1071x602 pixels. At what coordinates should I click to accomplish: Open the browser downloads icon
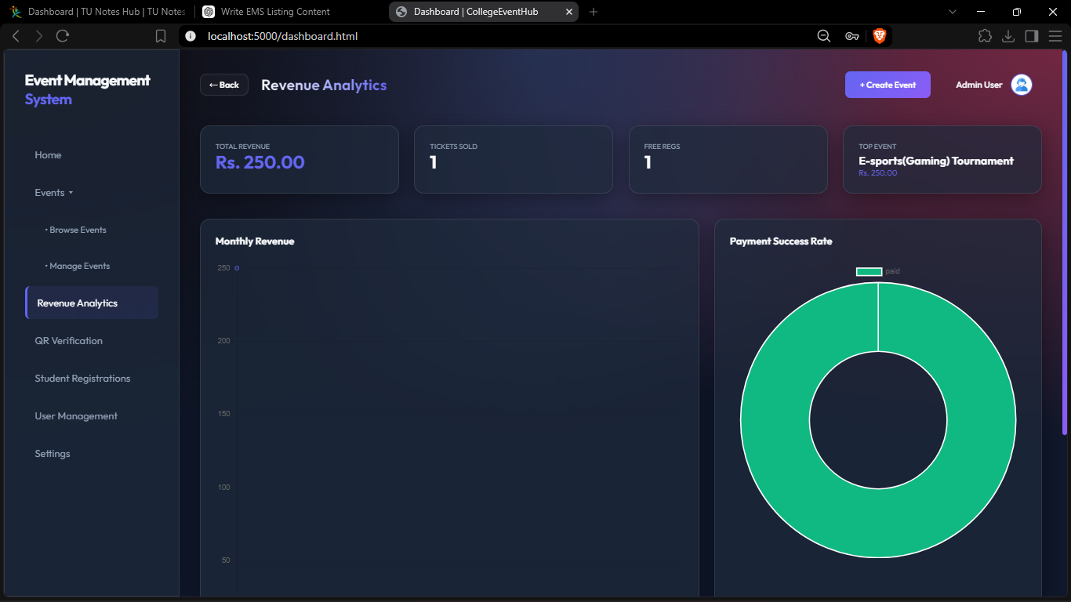(1008, 36)
